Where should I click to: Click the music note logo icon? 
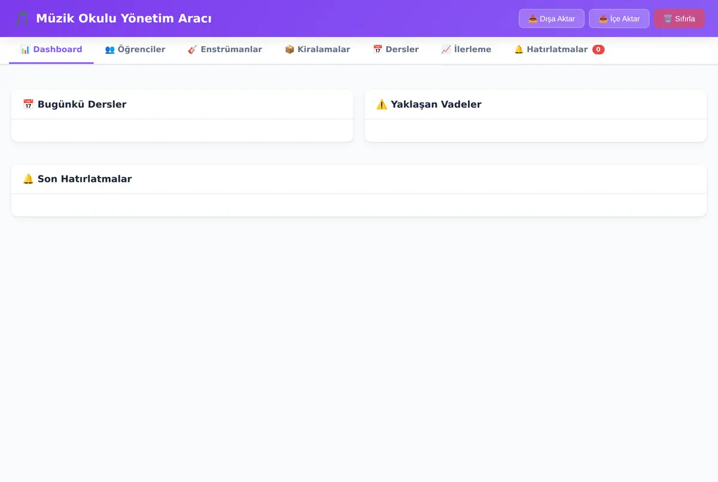coord(22,19)
